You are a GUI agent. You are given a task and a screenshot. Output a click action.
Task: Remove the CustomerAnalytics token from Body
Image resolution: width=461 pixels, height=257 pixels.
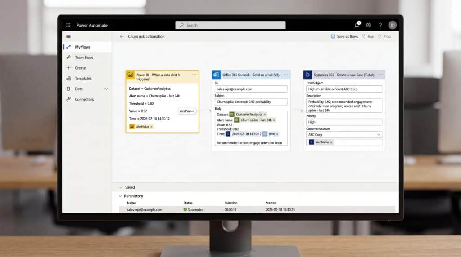click(265, 115)
